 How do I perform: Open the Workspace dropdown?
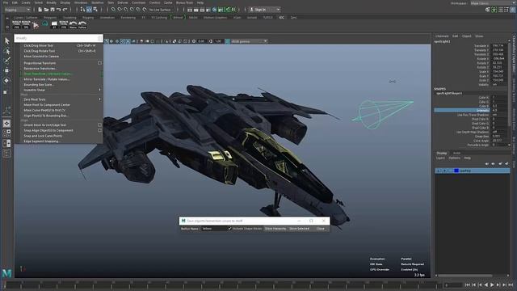pyautogui.click(x=493, y=3)
